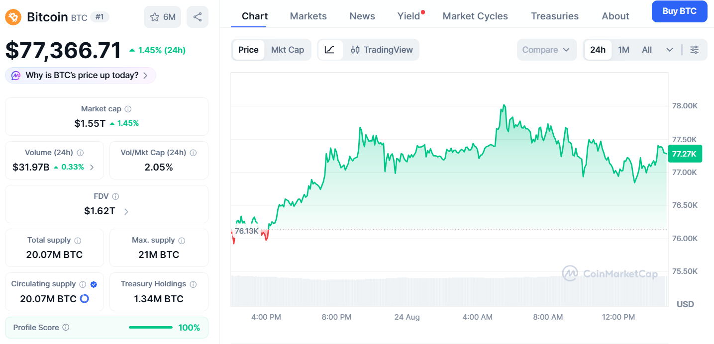Go to the Markets tab

click(308, 16)
